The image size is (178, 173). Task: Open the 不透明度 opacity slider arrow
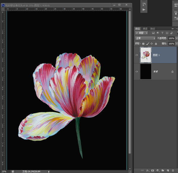point(177,38)
